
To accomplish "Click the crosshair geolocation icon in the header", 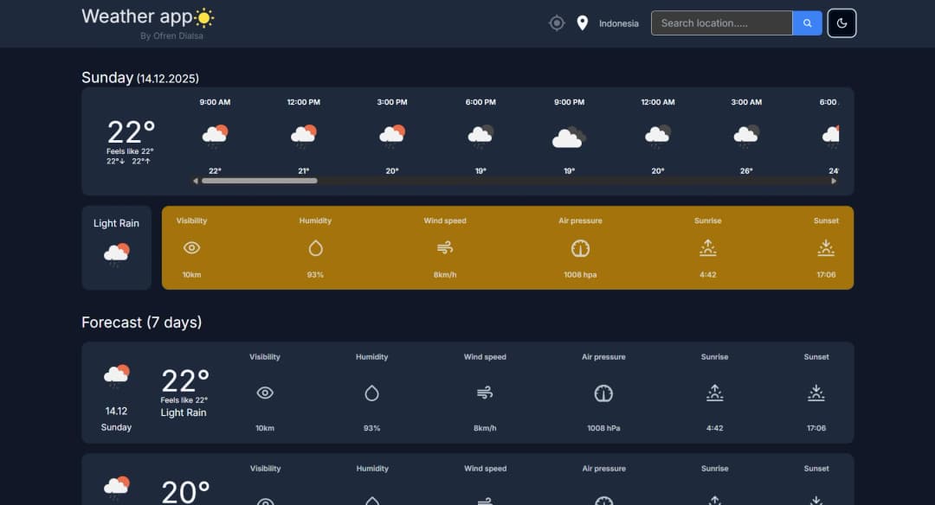I will [557, 22].
